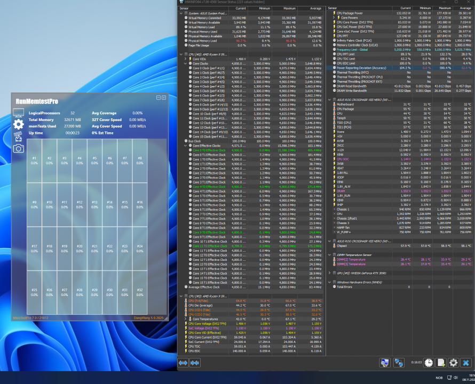Click HWiNFO shrink columns arrows button
475x384 pixels.
[x=195, y=363]
